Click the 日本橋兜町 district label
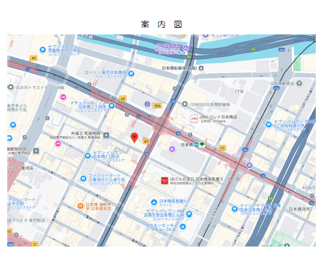 pyautogui.click(x=300, y=209)
